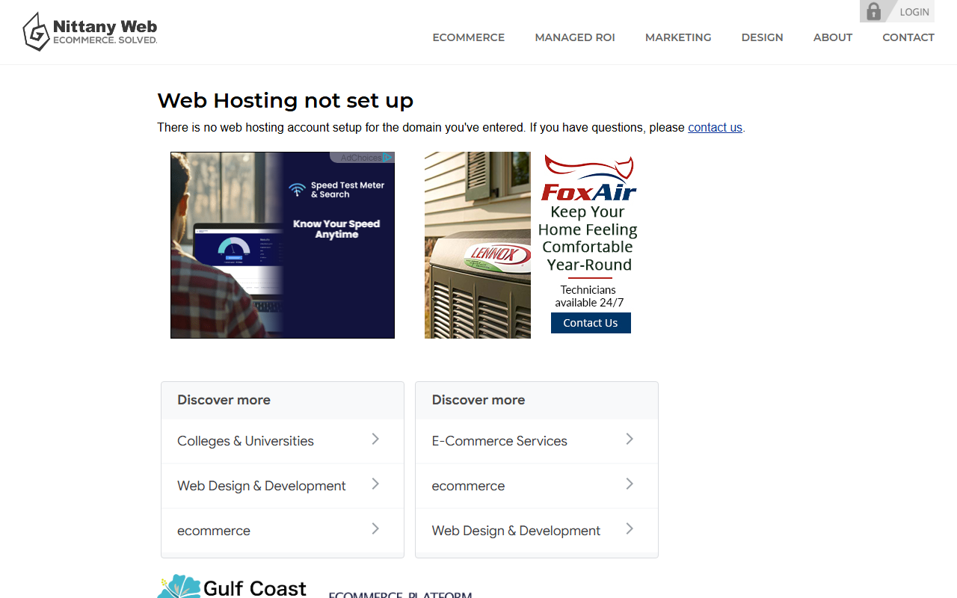Click the 'Know Your Speed Anytime' ad text
The height and width of the screenshot is (598, 957).
point(336,229)
